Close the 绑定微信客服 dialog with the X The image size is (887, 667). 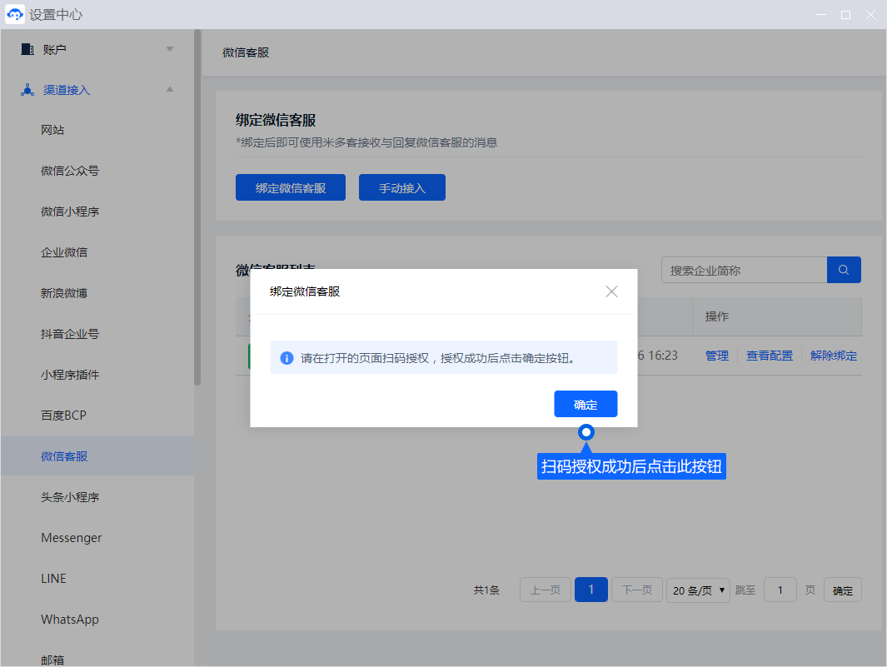click(611, 291)
